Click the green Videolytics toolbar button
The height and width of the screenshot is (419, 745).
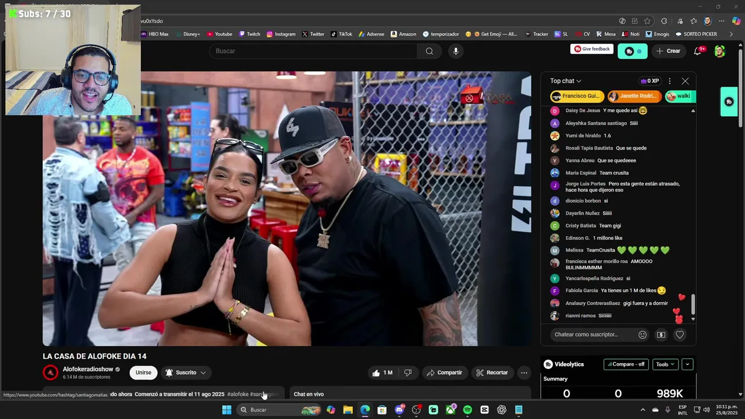[x=632, y=51]
